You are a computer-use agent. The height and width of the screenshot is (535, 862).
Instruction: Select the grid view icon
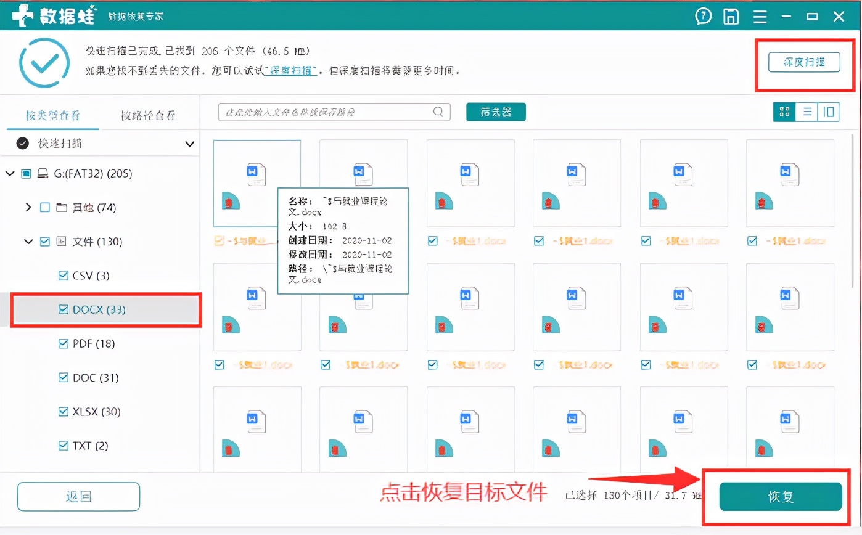click(x=784, y=112)
